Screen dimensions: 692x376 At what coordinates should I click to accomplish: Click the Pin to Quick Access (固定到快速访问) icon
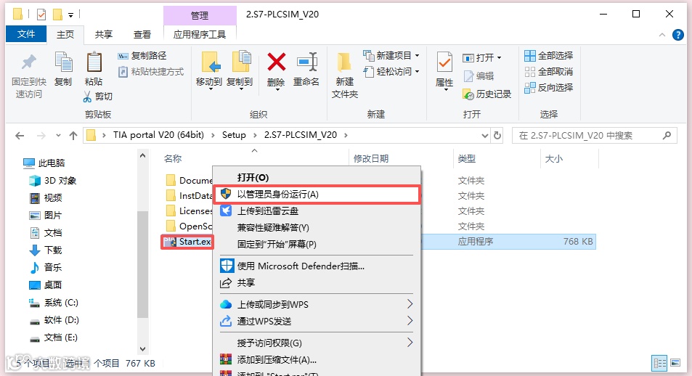click(x=29, y=62)
